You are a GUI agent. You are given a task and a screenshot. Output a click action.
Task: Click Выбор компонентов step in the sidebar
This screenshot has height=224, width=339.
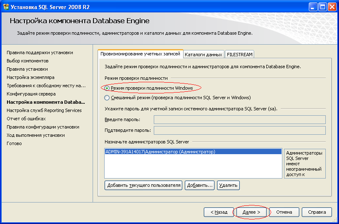click(27, 61)
